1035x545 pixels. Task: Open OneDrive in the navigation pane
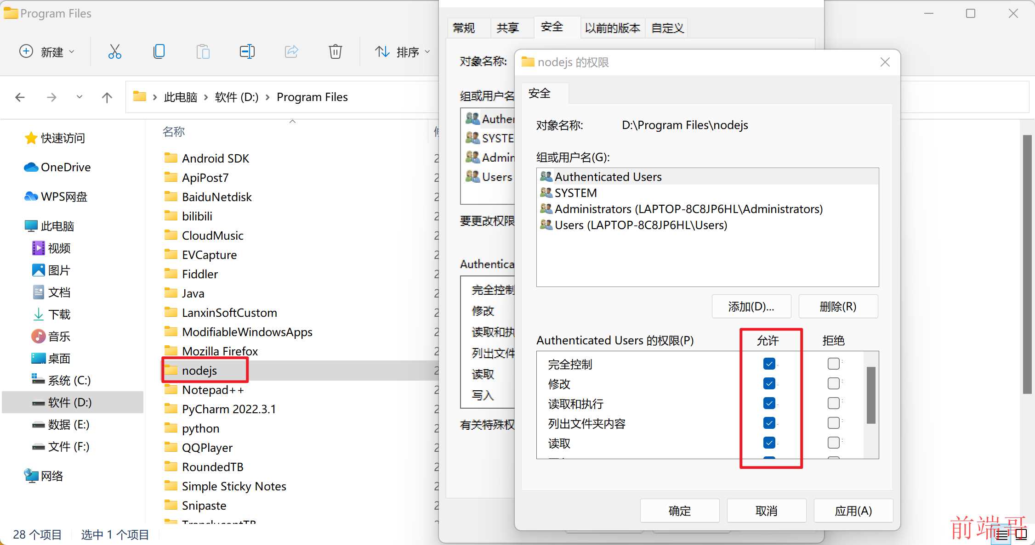(57, 167)
